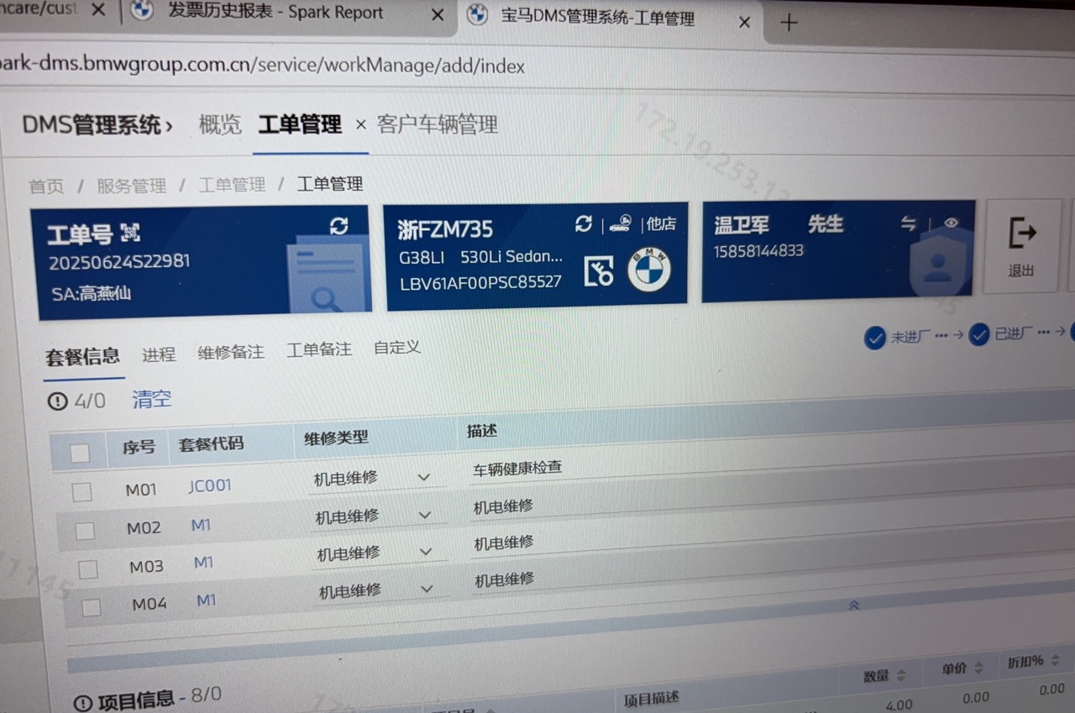Click the SA:高燕仙 advisor text
Image resolution: width=1075 pixels, height=713 pixels.
[x=91, y=295]
